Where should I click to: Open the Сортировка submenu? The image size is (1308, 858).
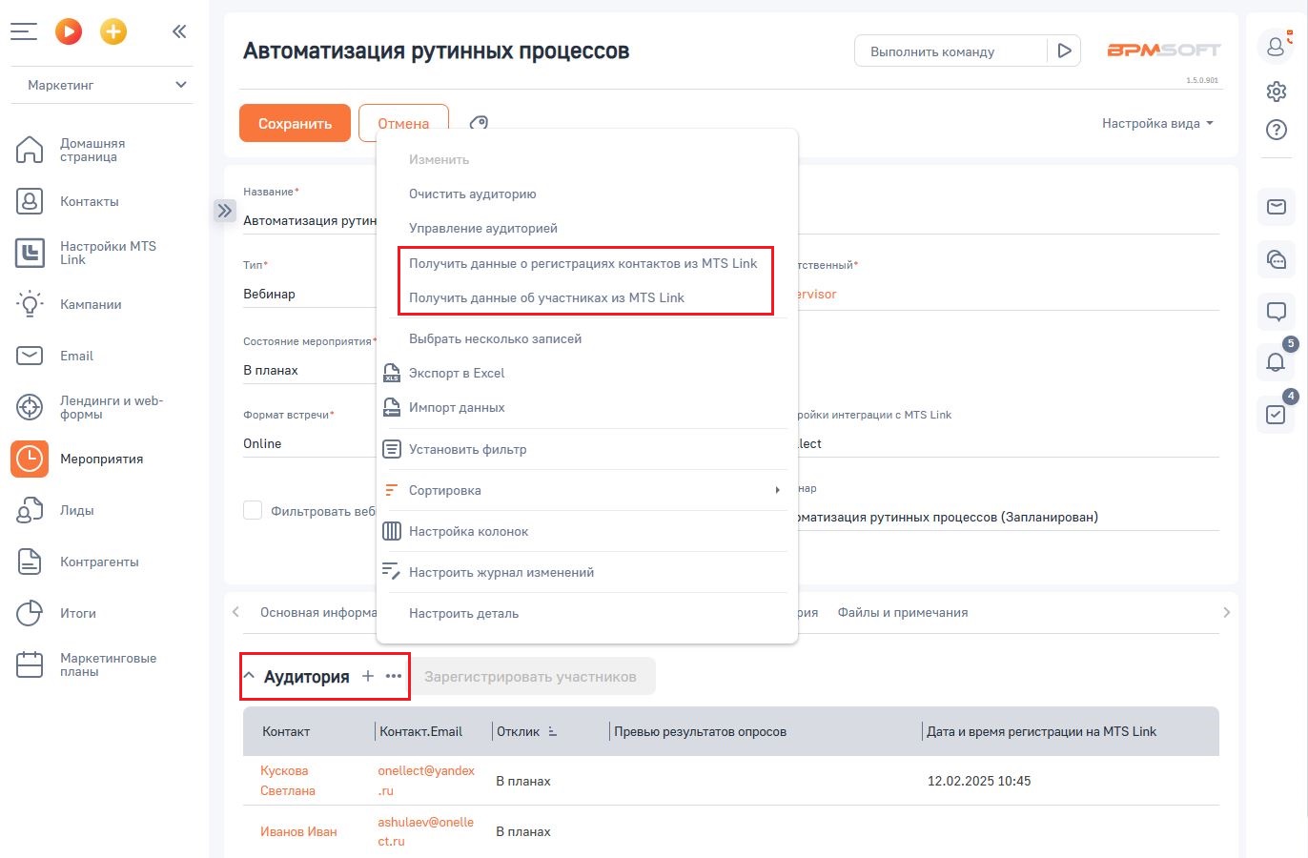[442, 490]
